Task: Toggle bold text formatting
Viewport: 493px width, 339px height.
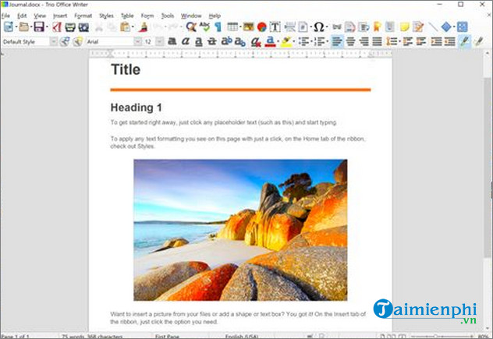Action: [172, 41]
